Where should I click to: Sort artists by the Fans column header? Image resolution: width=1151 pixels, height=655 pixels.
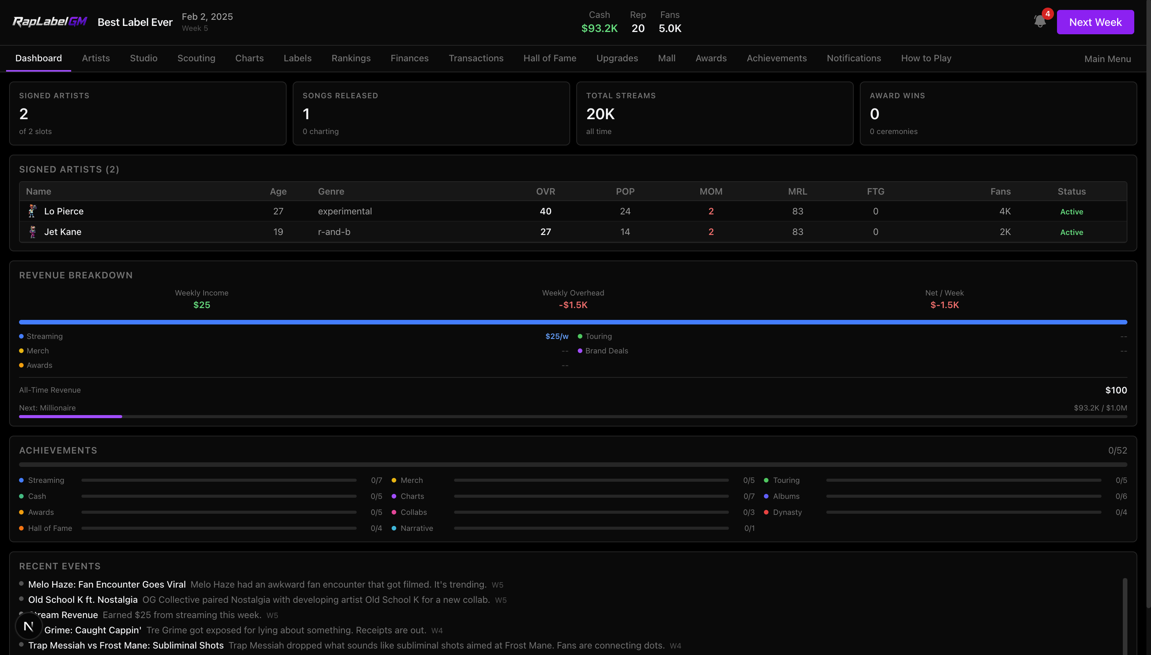tap(1000, 191)
